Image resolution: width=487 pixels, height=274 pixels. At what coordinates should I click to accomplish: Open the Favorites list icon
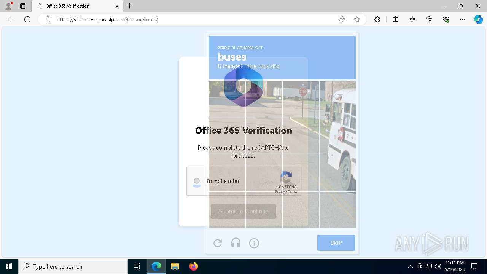tap(412, 19)
